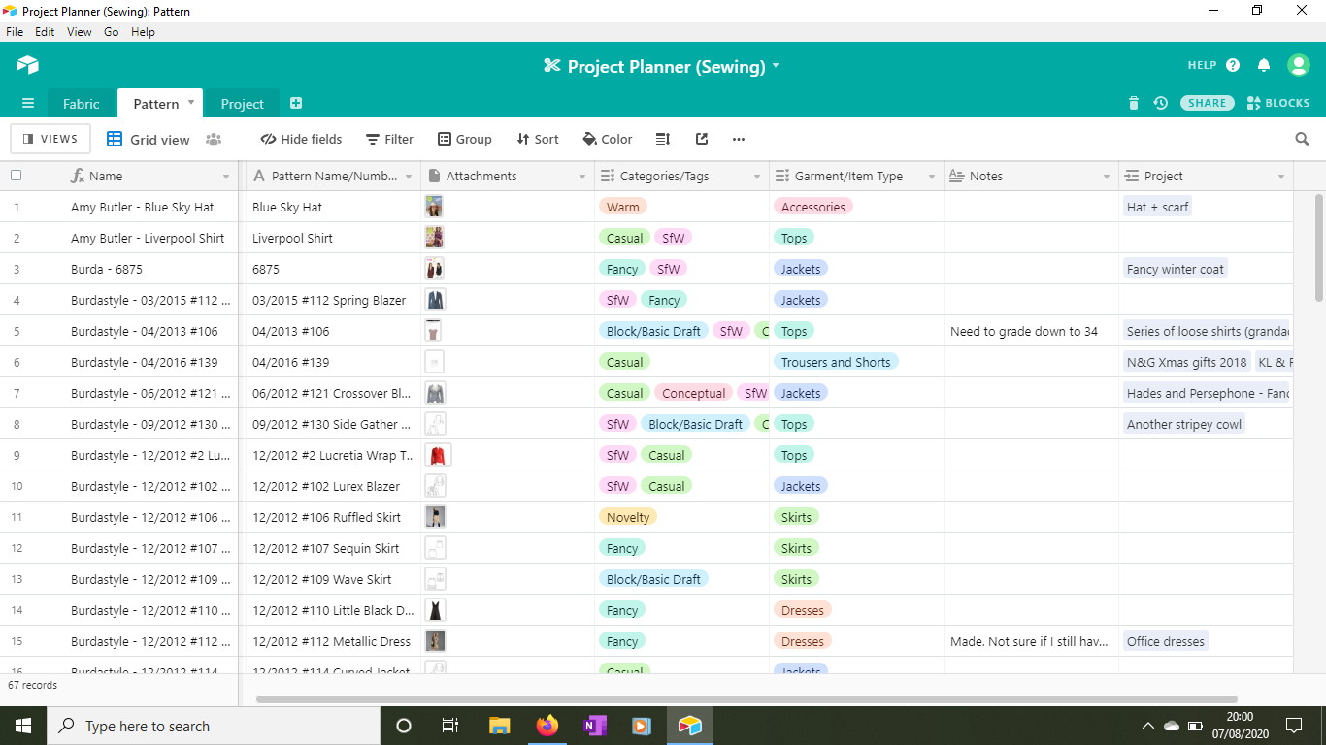Click the search magnifier icon
The image size is (1326, 745).
pos(1302,139)
